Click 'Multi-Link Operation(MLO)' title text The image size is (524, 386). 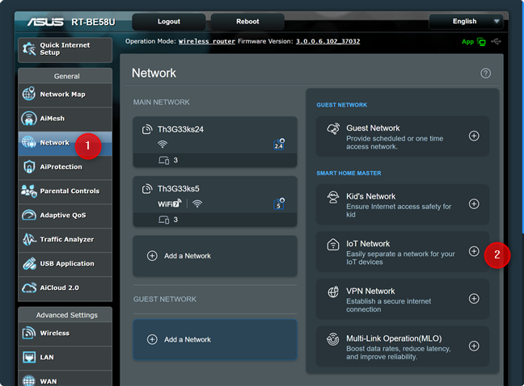(x=394, y=338)
